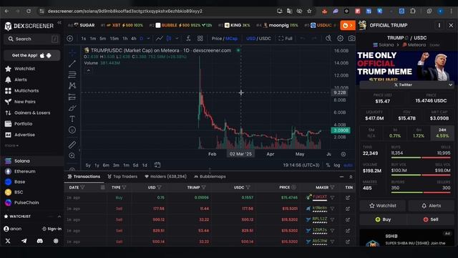Click the Get the App button
Screen dimensions: 458x258
click(x=31, y=55)
